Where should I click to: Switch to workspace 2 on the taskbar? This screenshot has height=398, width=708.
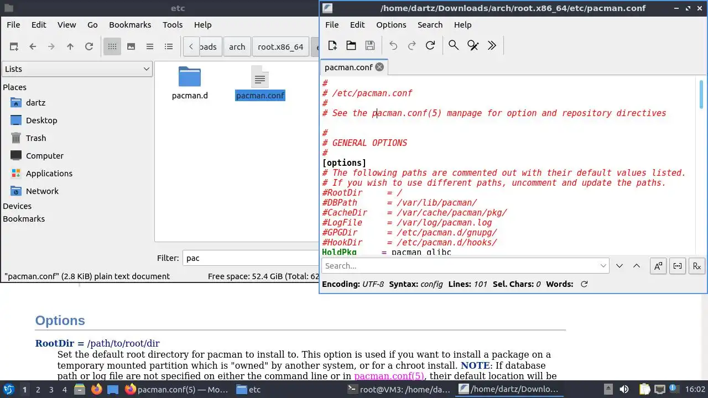point(38,390)
